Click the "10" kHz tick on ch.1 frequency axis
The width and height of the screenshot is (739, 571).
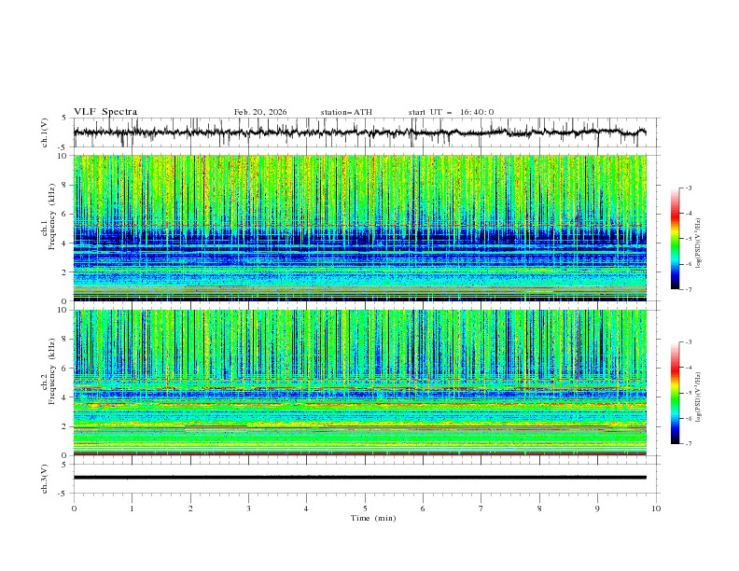click(63, 156)
